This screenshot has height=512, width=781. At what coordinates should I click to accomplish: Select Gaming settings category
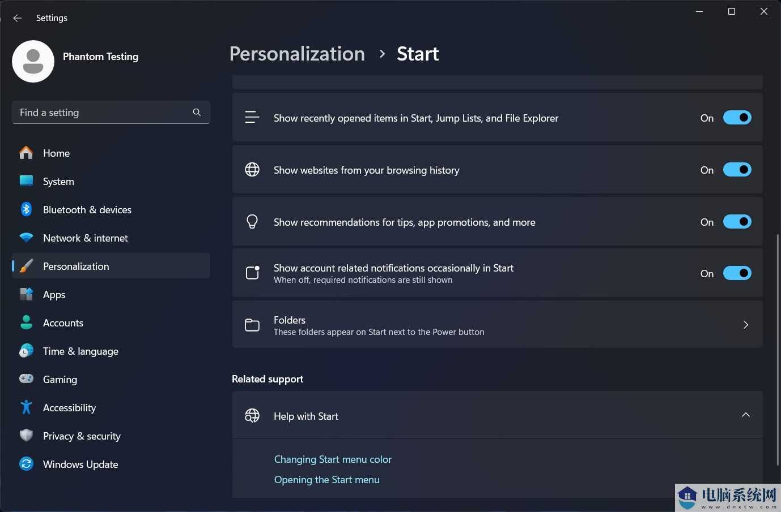click(111, 379)
